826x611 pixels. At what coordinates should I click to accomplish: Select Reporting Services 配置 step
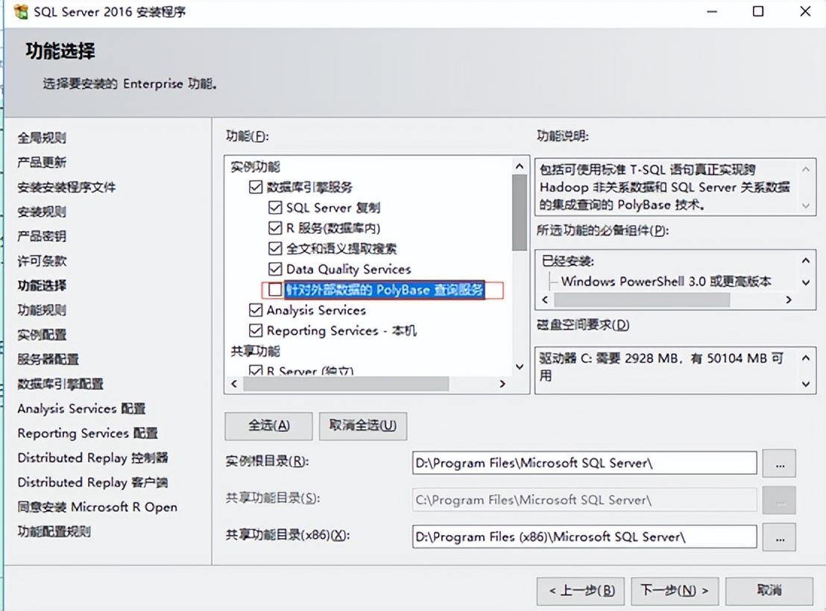(x=87, y=433)
